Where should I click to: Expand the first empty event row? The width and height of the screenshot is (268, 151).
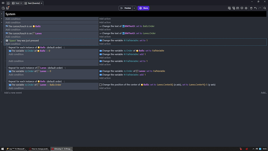[2, 19]
